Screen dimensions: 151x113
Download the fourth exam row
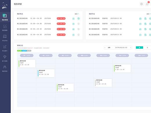pyautogui.click(x=73, y=35)
